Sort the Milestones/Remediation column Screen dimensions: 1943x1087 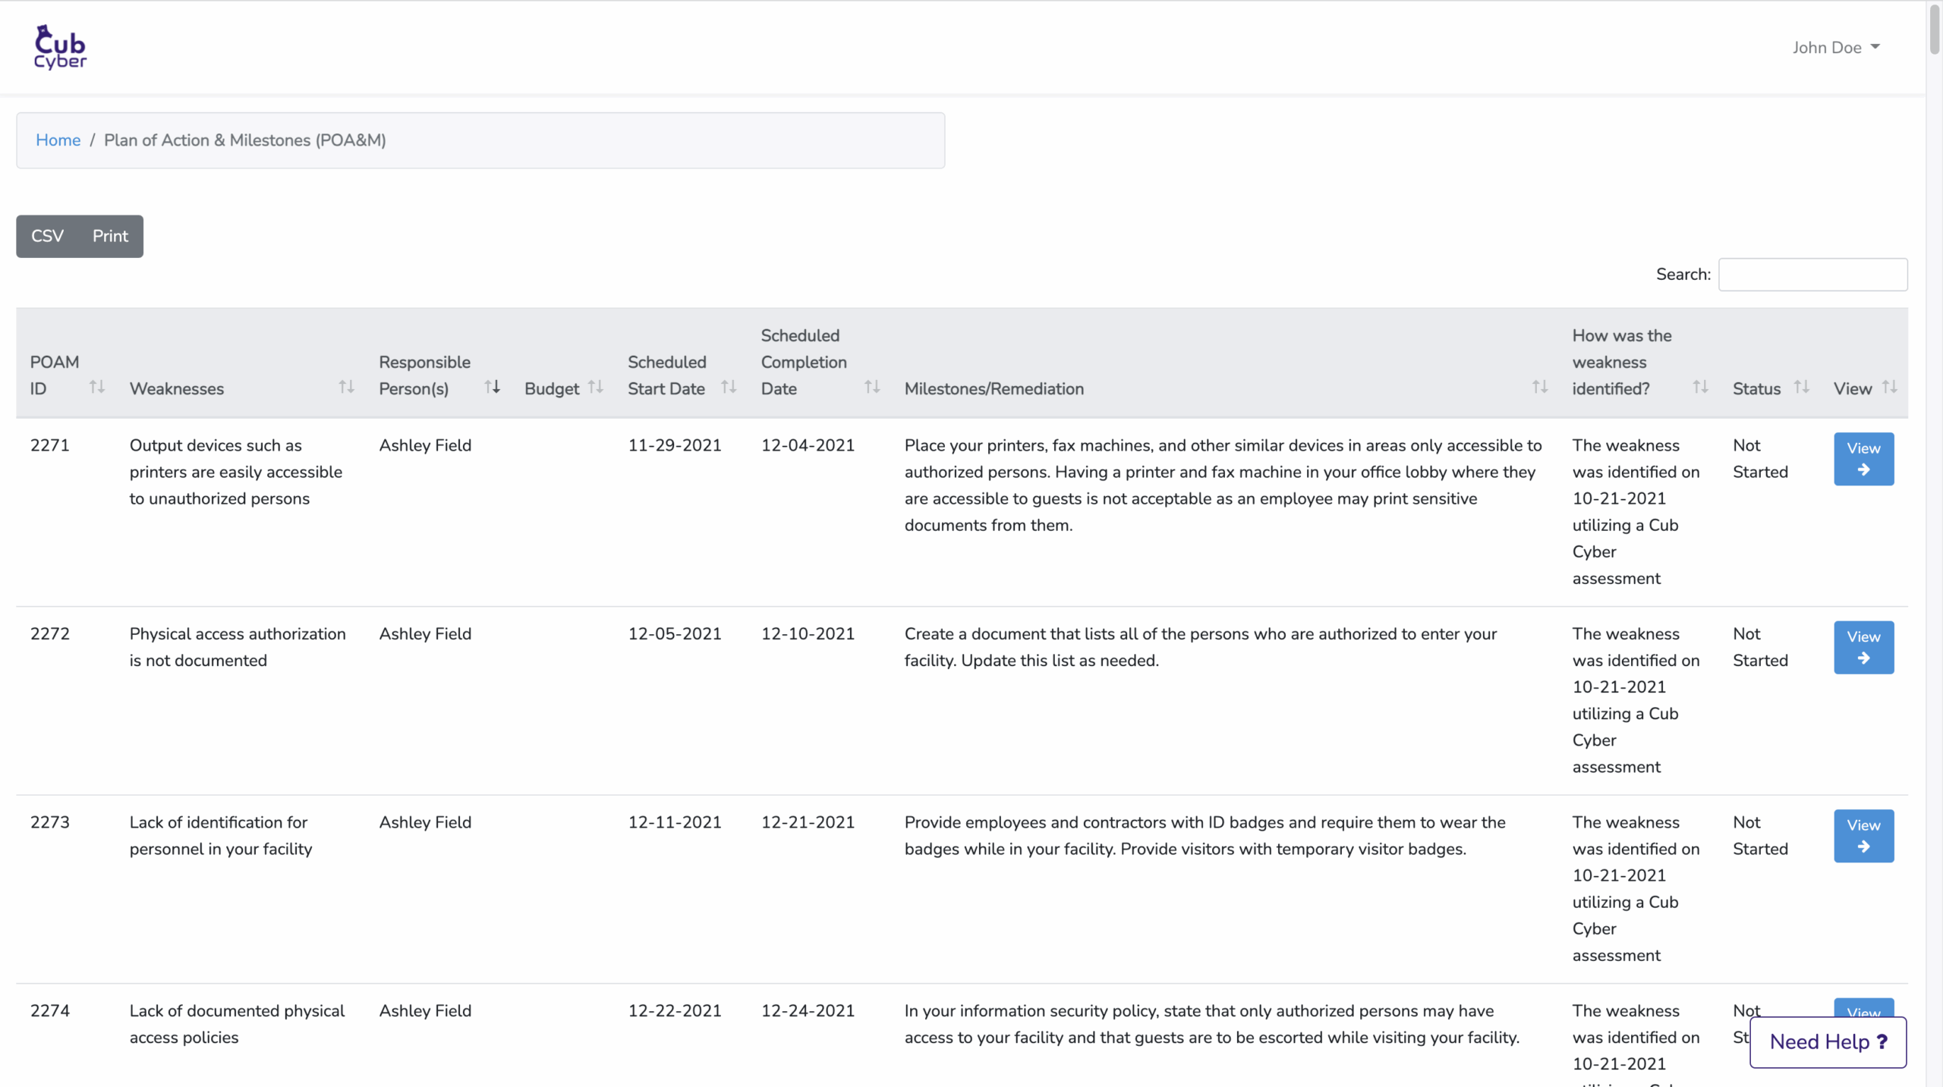(x=1539, y=387)
